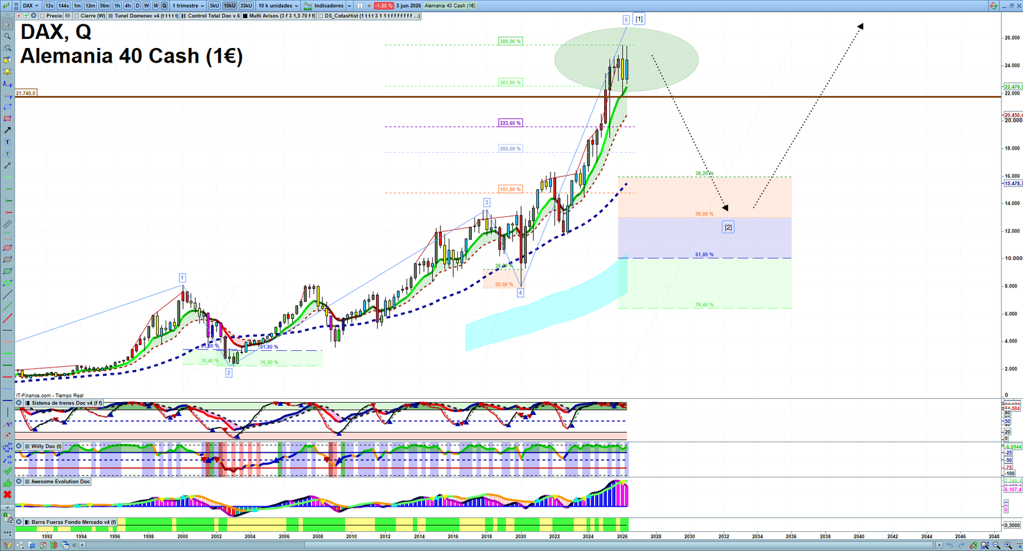Viewport: 1023px width, 551px height.
Task: Toggle the Tunel Domenec v4 indicator box
Action: 111,15
